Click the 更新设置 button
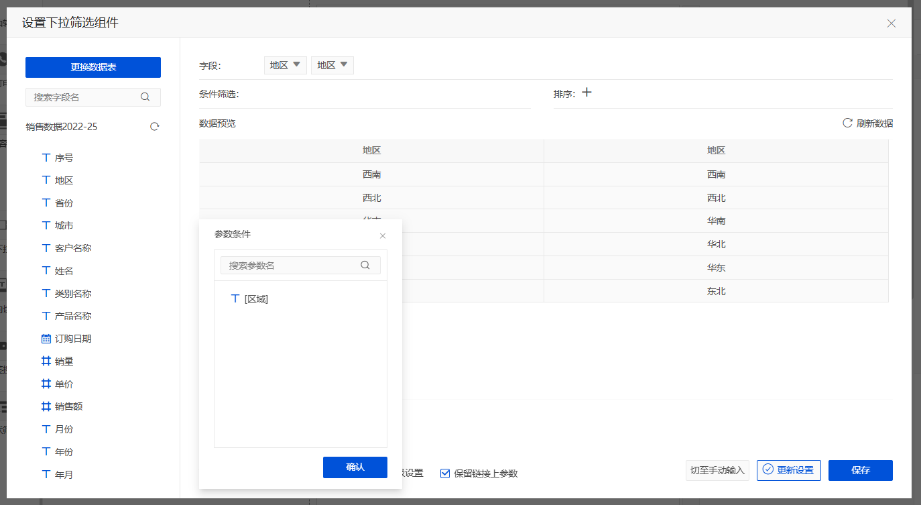This screenshot has height=505, width=921. tap(788, 470)
